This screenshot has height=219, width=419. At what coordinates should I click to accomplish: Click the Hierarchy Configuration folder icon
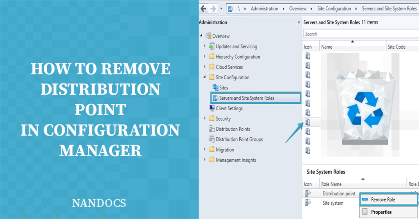pyautogui.click(x=212, y=56)
